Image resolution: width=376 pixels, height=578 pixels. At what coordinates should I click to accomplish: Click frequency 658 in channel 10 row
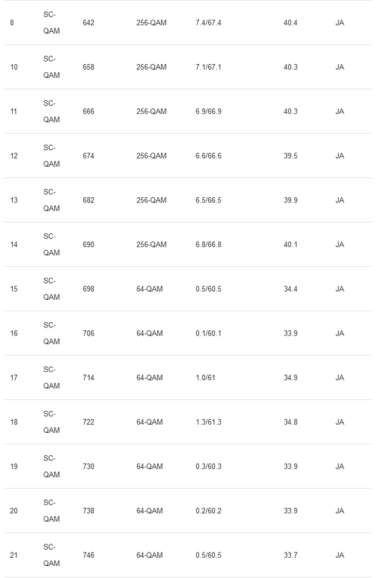[89, 67]
